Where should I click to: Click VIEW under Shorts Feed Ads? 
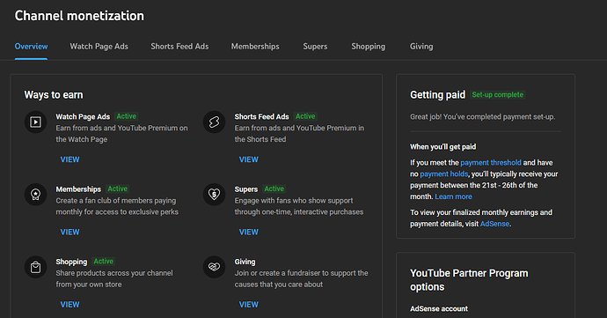[x=249, y=159]
